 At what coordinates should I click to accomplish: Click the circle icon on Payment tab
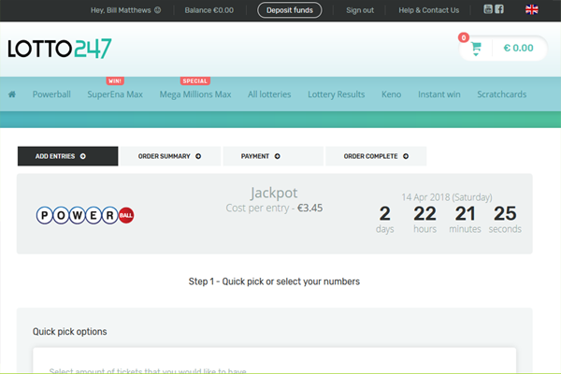pyautogui.click(x=278, y=156)
